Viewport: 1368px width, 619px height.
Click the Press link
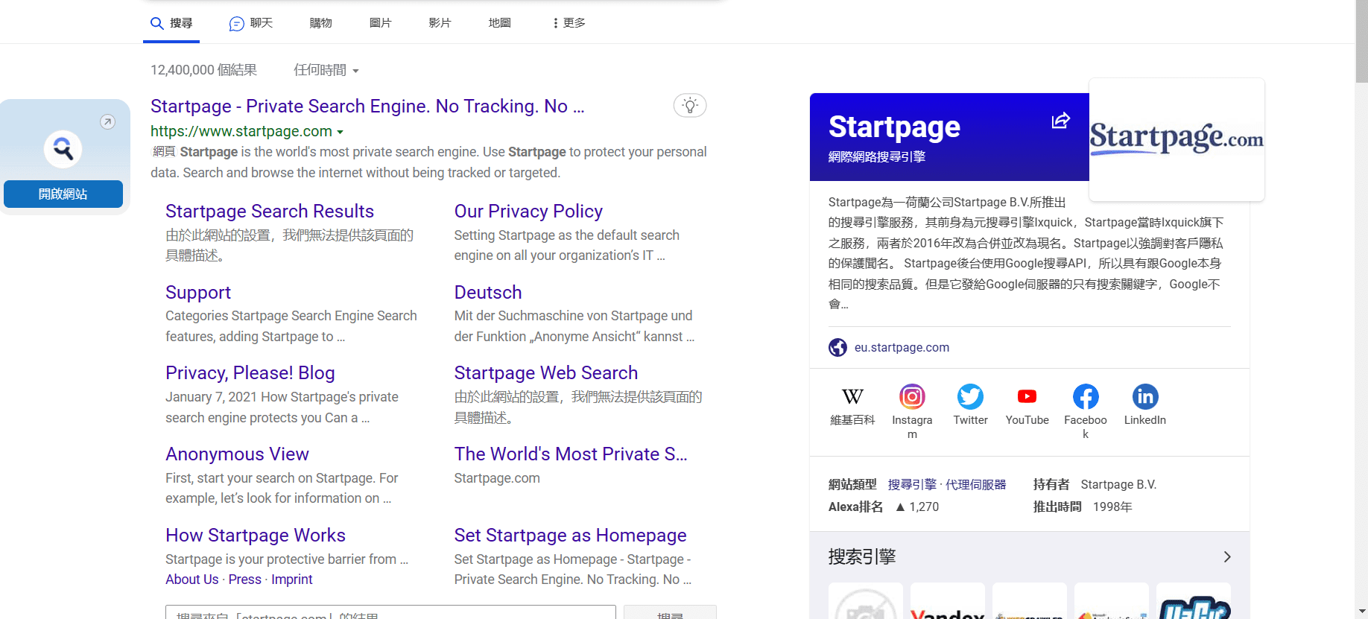(x=245, y=580)
